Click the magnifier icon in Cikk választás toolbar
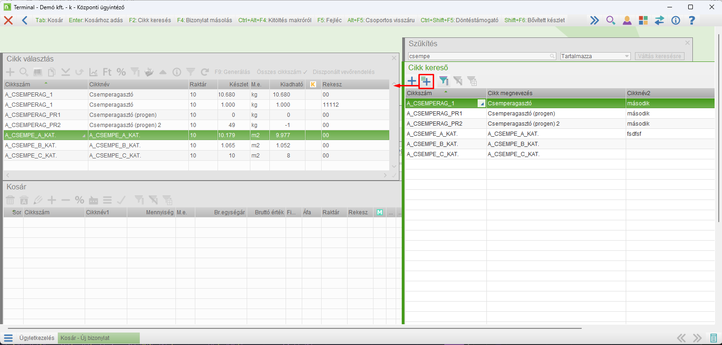The height and width of the screenshot is (345, 722). pos(24,72)
